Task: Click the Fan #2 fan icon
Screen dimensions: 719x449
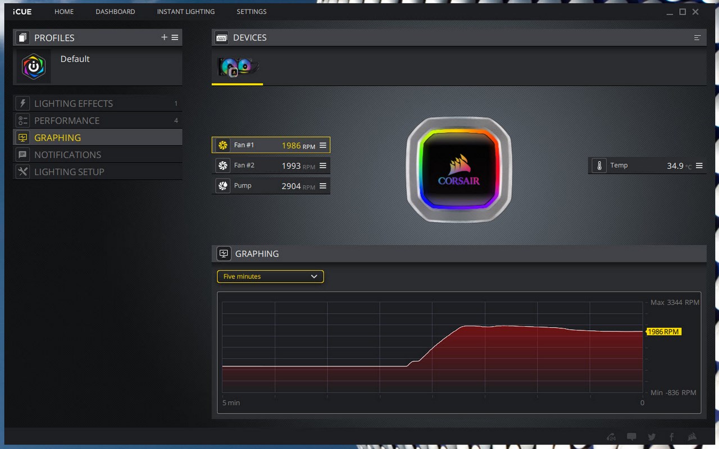Action: (223, 166)
